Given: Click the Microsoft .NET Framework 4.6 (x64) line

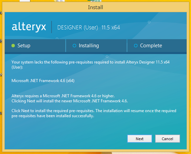Looking at the screenshot, I should (43, 81).
